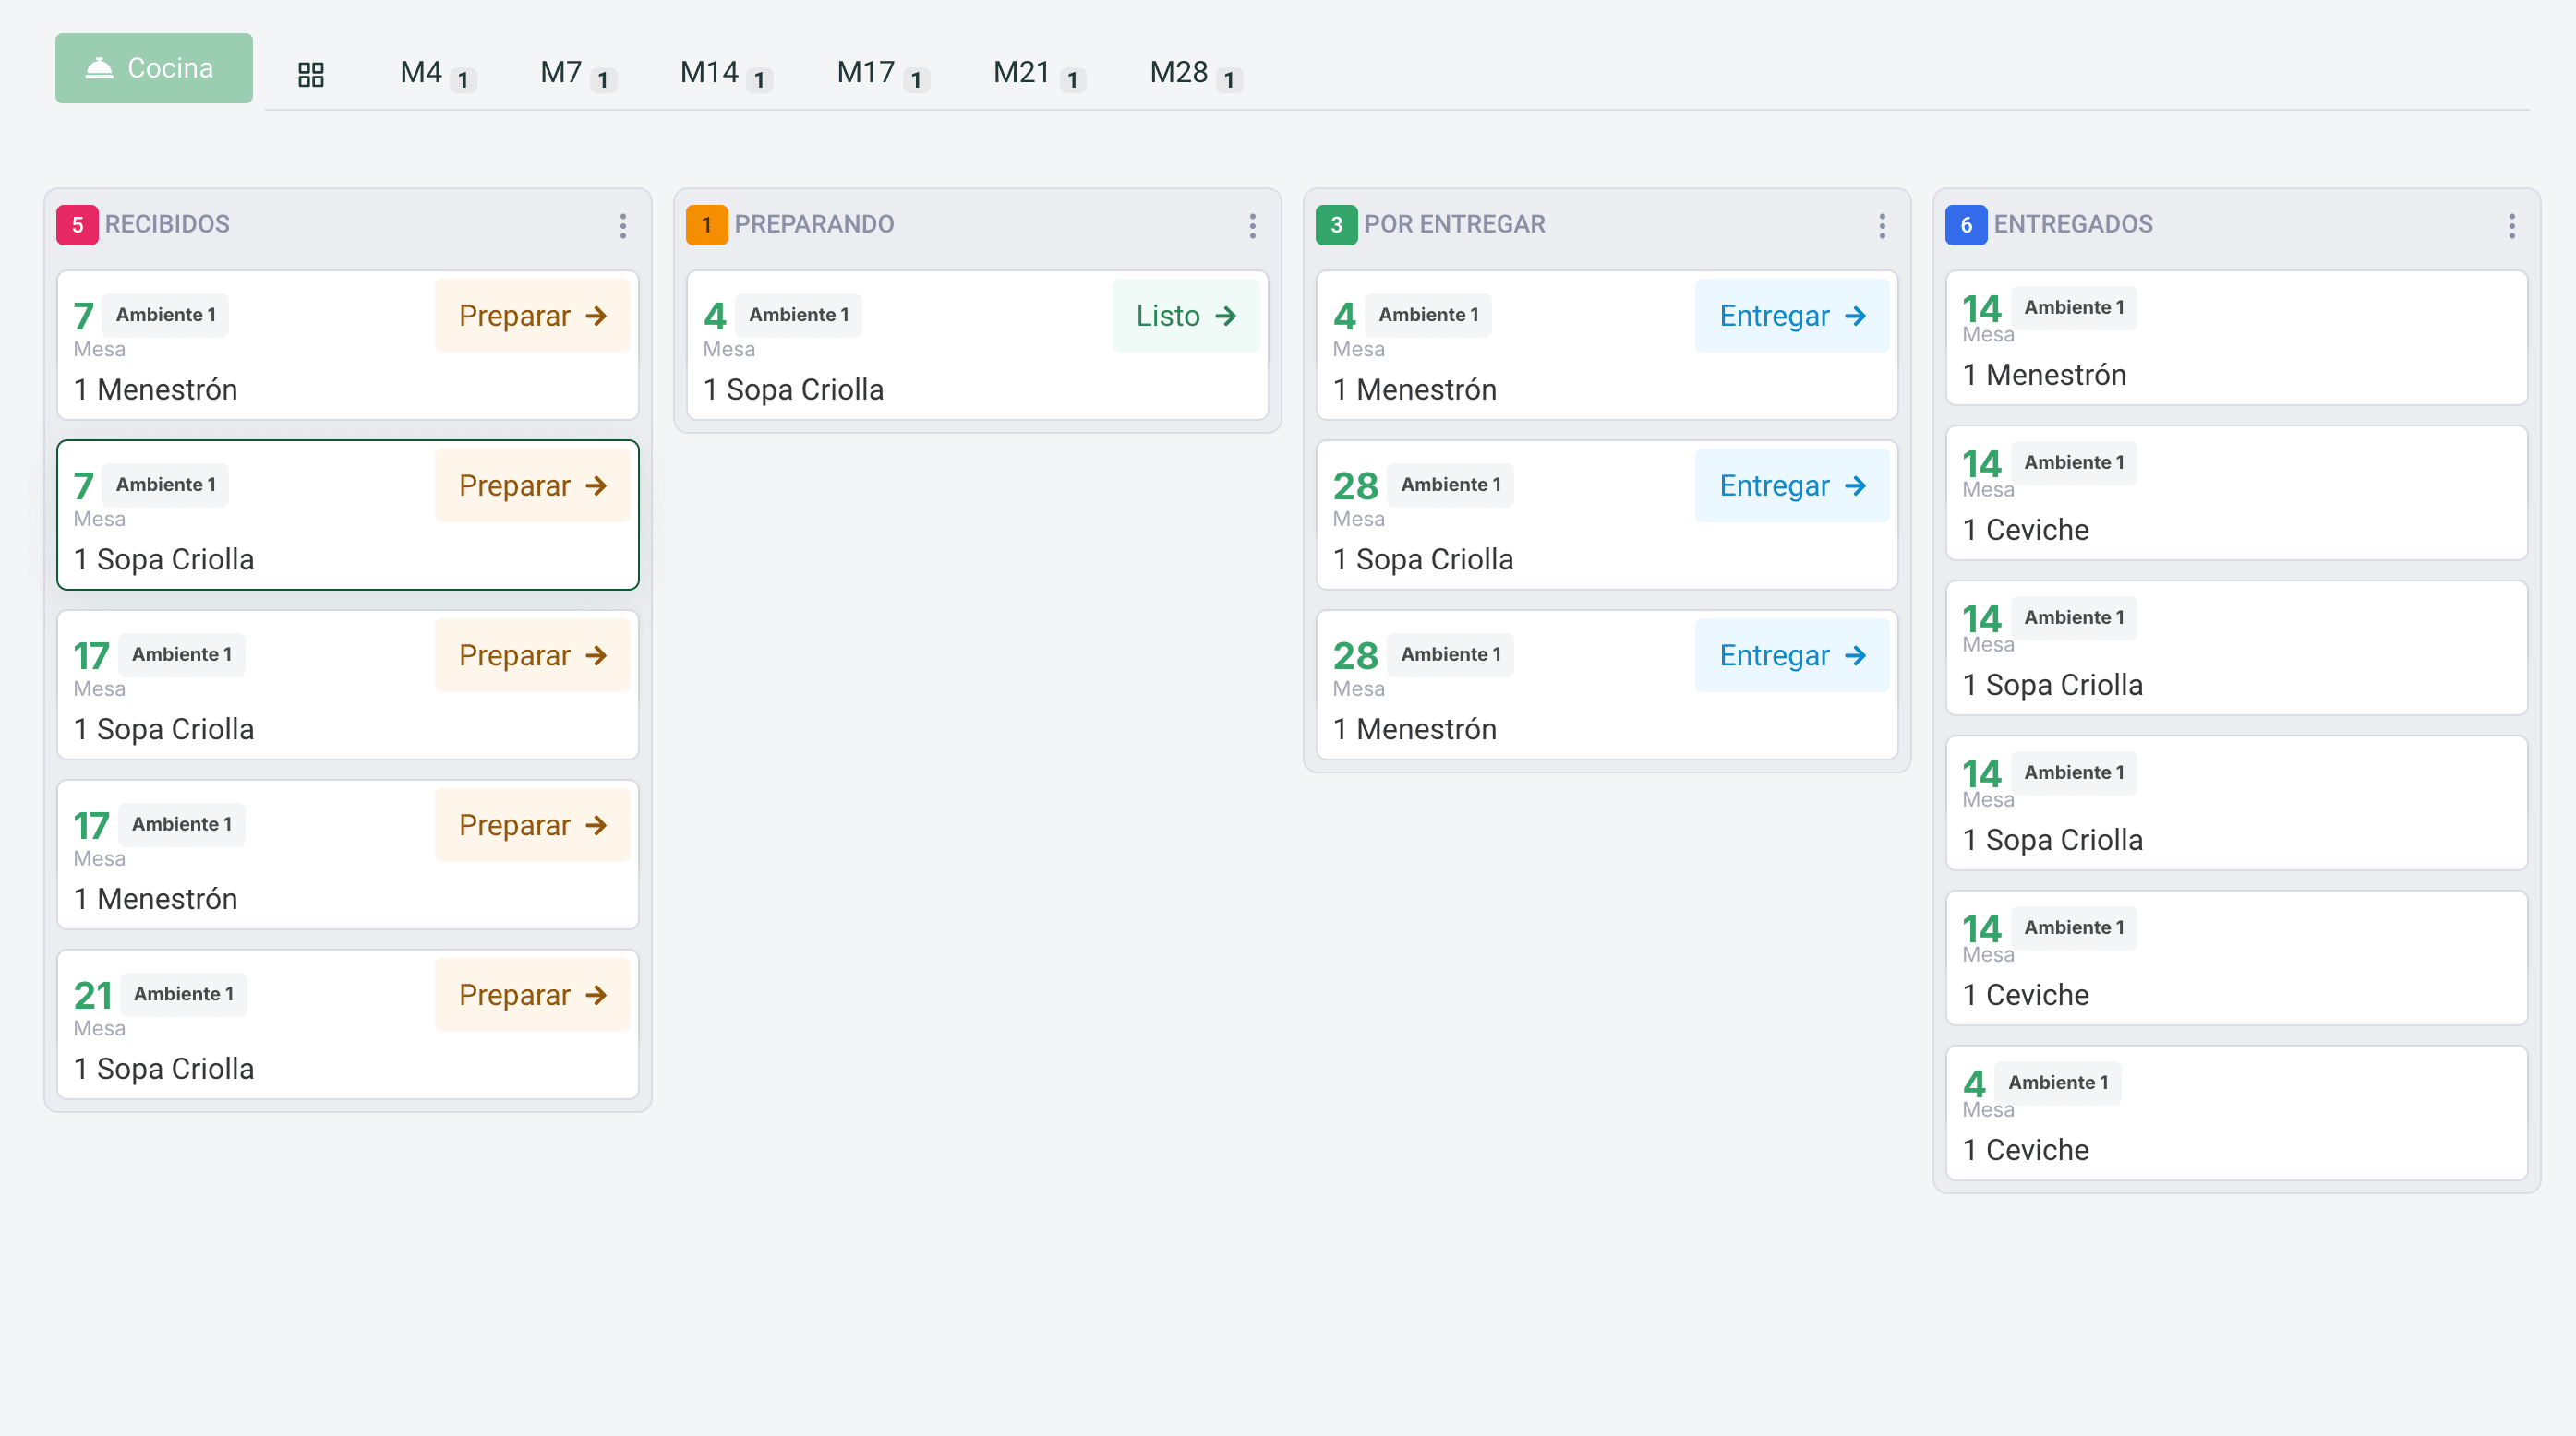The image size is (2576, 1436).
Task: Open the Preparando column three-dot menu
Action: [1251, 225]
